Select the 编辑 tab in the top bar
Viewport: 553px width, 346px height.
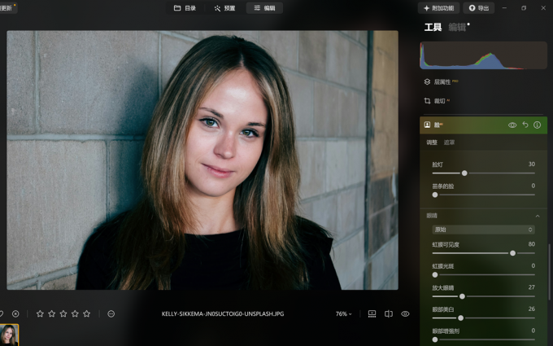pyautogui.click(x=264, y=8)
